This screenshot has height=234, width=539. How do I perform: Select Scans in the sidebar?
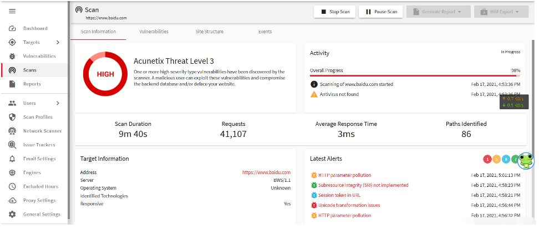click(x=34, y=70)
